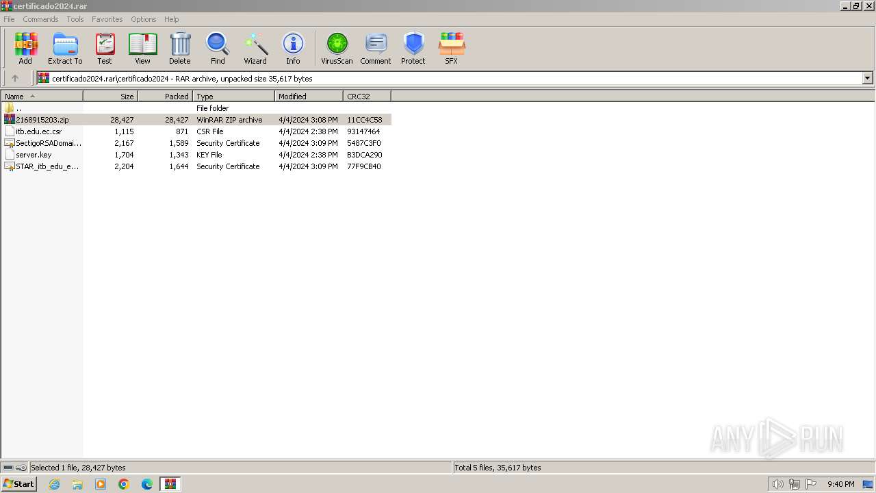Click the STAR_itb_edu certificate file icon
The height and width of the screenshot is (493, 876).
click(9, 166)
